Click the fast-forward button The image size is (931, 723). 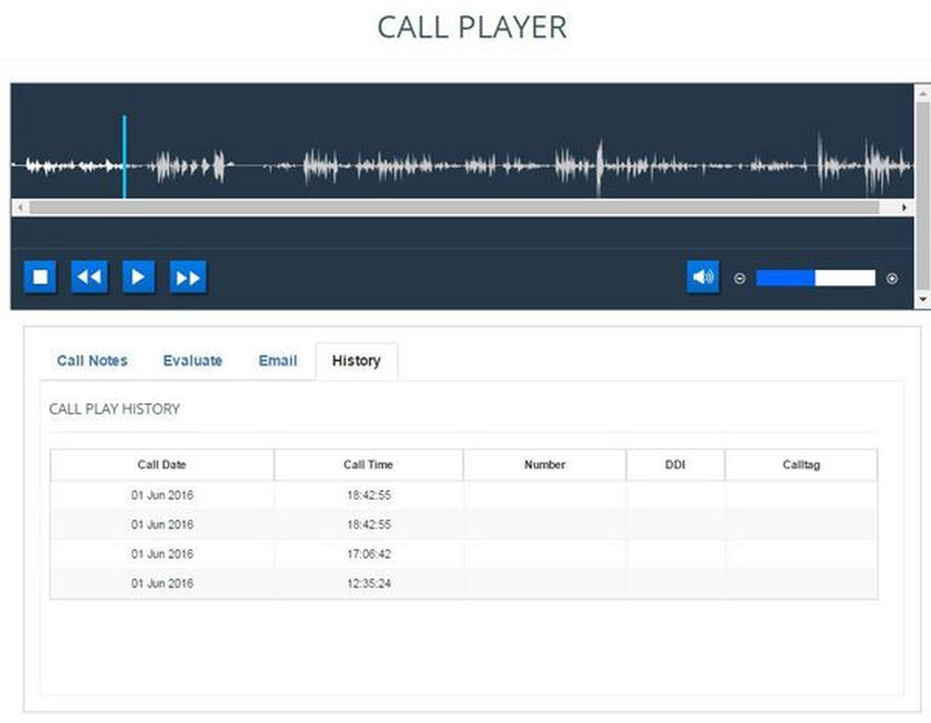click(188, 278)
